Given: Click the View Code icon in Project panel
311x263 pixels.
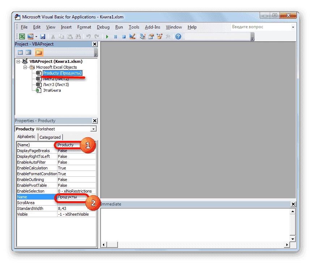Looking at the screenshot, I should 20,52.
